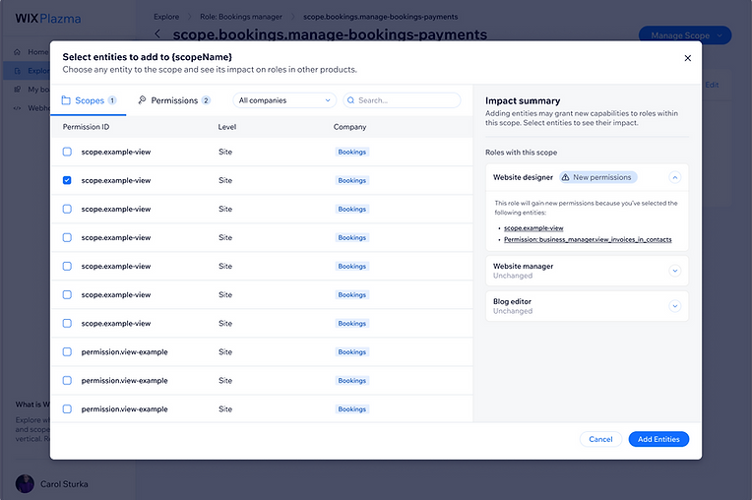Click Role: Bookings manager breadcrumb
Viewport: 752px width, 500px height.
pos(241,17)
